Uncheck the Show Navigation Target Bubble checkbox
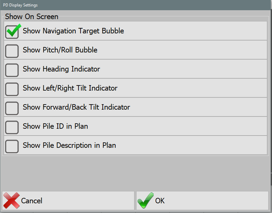 pyautogui.click(x=12, y=31)
